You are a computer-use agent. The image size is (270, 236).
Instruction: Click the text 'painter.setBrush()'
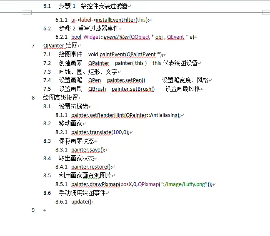point(133,89)
